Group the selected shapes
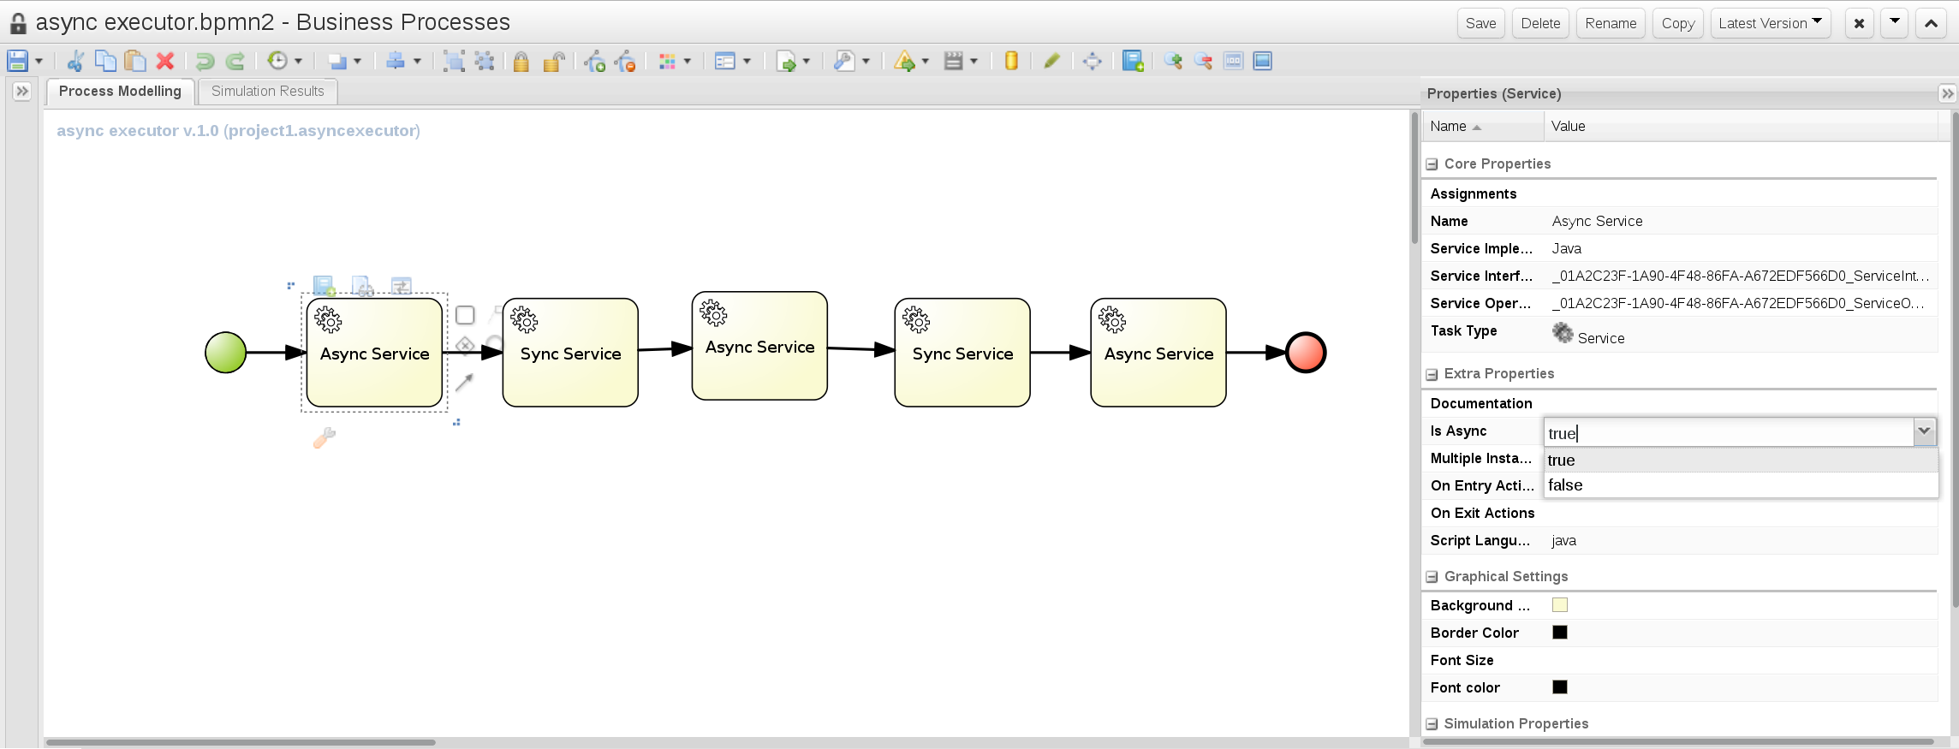Image resolution: width=1959 pixels, height=749 pixels. tap(455, 61)
